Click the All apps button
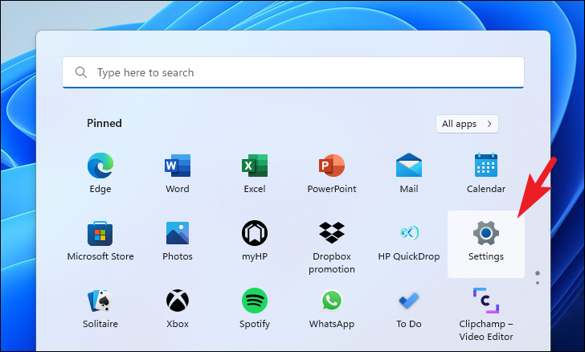Viewport: 585px width, 352px height. pyautogui.click(x=467, y=124)
